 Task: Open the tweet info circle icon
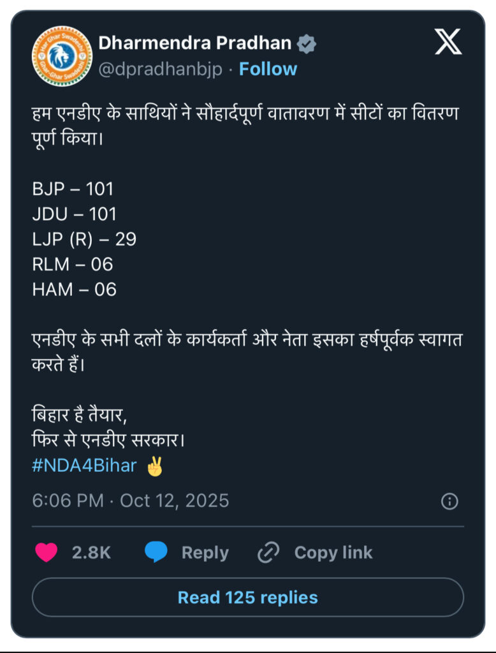click(x=449, y=501)
